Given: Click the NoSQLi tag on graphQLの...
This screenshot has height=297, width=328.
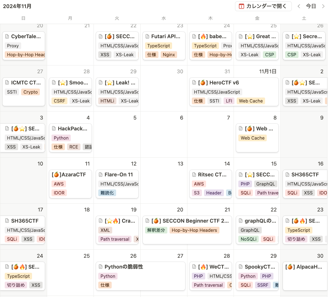Looking at the screenshot, I should (249, 239).
